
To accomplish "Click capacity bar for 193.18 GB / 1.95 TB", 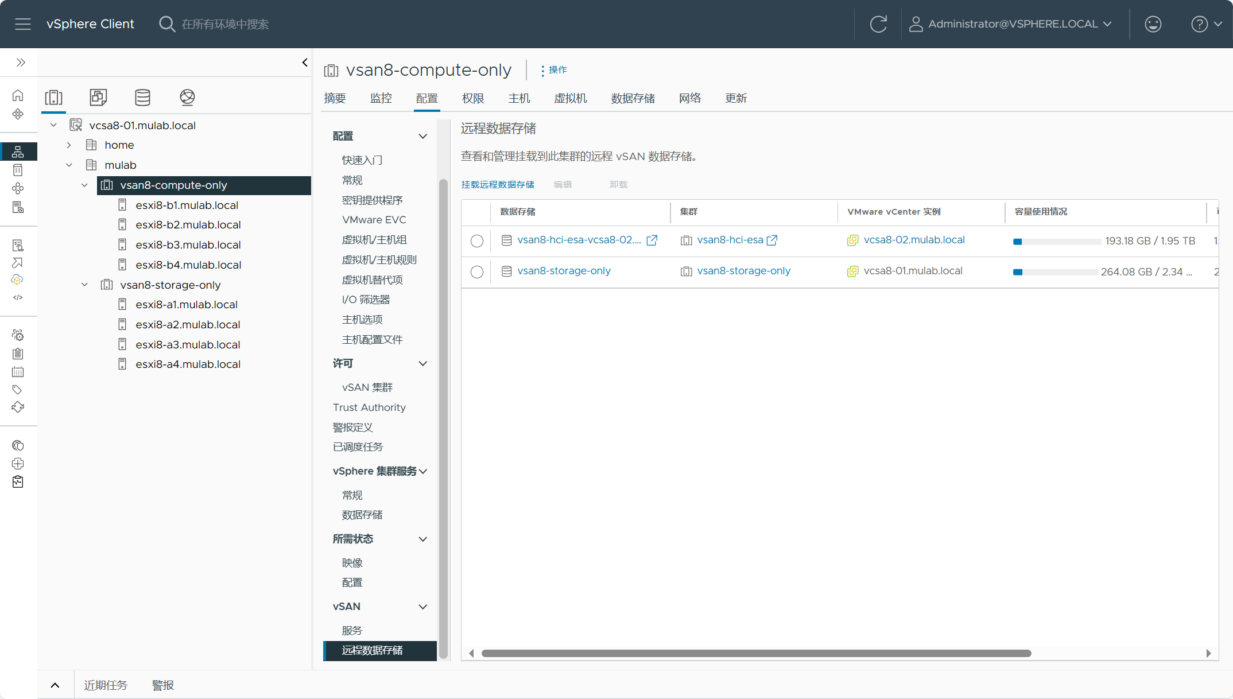I will [1057, 242].
